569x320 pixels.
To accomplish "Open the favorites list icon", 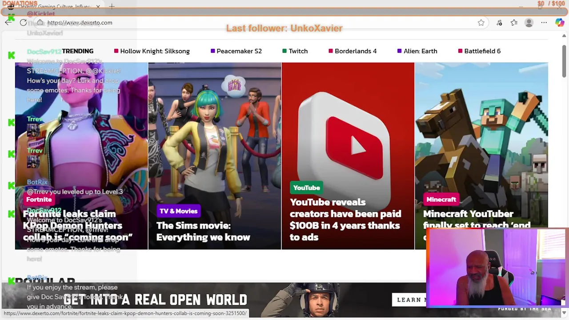I will tap(514, 23).
